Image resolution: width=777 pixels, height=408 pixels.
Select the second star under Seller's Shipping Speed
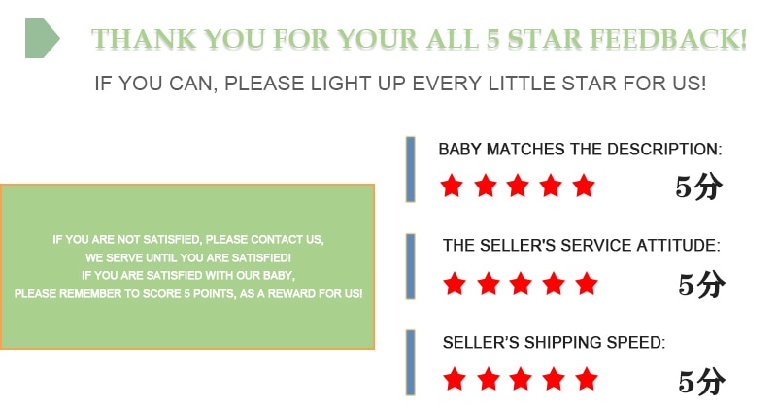pyautogui.click(x=489, y=379)
